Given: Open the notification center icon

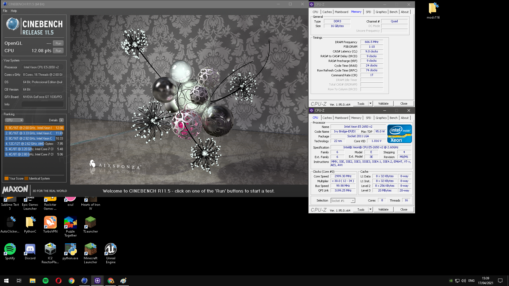Looking at the screenshot, I should (500, 281).
